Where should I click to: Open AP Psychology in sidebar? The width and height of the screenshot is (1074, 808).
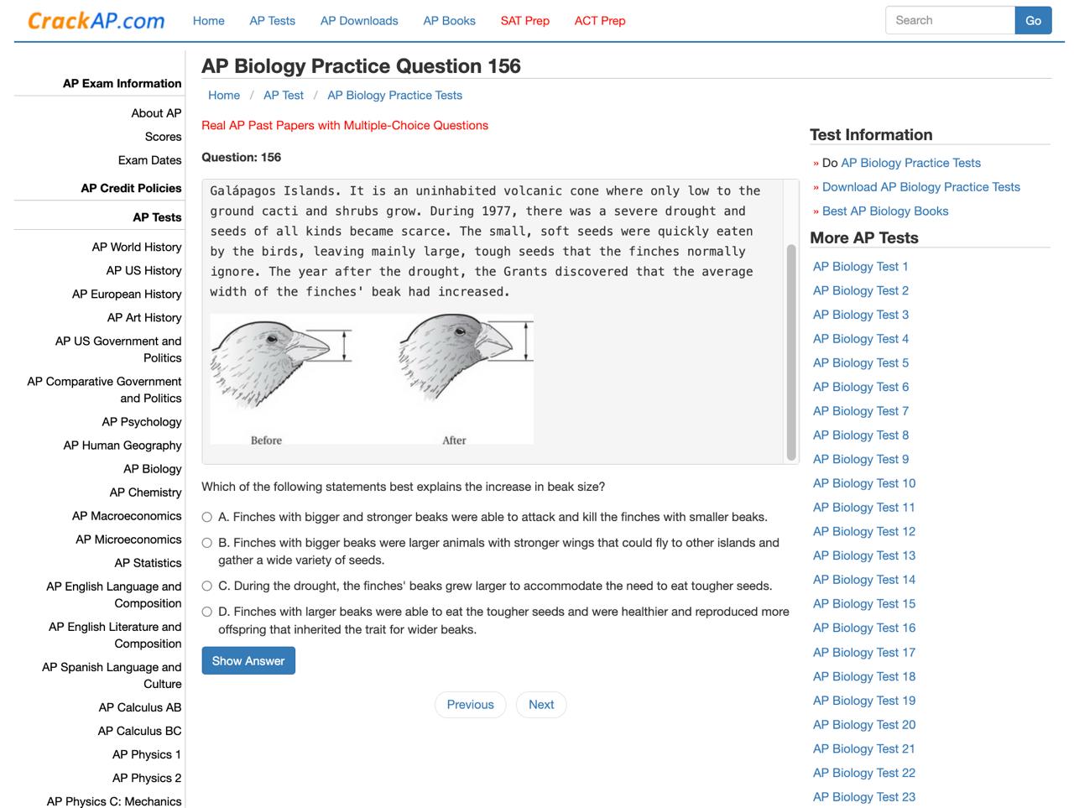pos(142,421)
